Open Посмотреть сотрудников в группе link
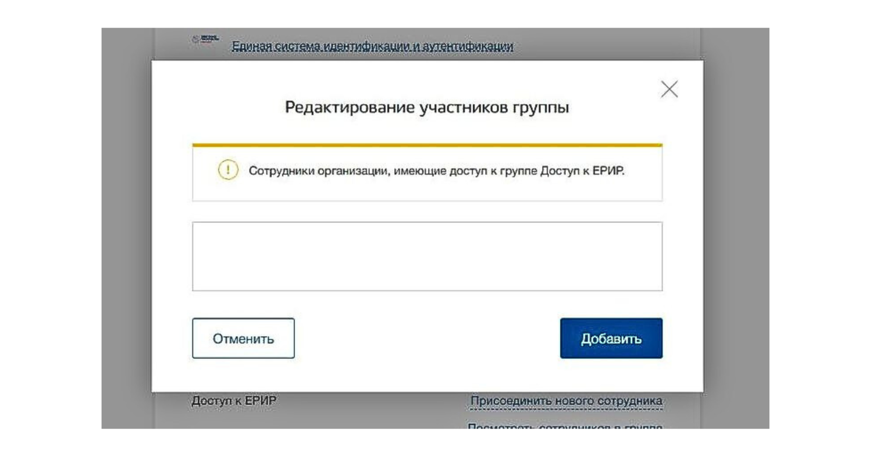The image size is (871, 457). coord(565,426)
